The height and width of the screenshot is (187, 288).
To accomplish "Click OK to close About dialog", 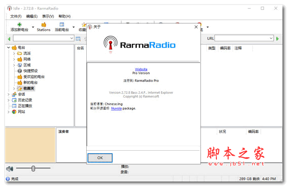I will coord(100,158).
